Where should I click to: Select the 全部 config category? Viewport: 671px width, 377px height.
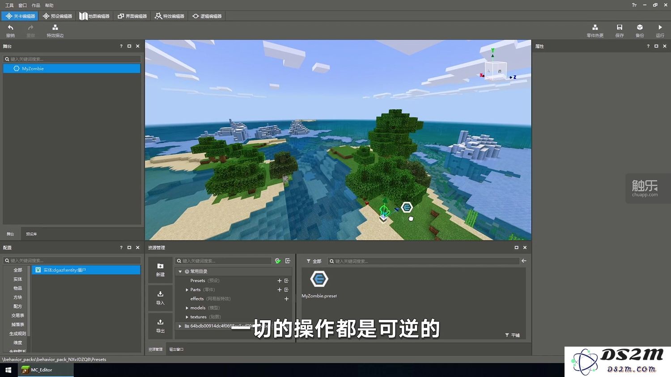click(x=17, y=270)
